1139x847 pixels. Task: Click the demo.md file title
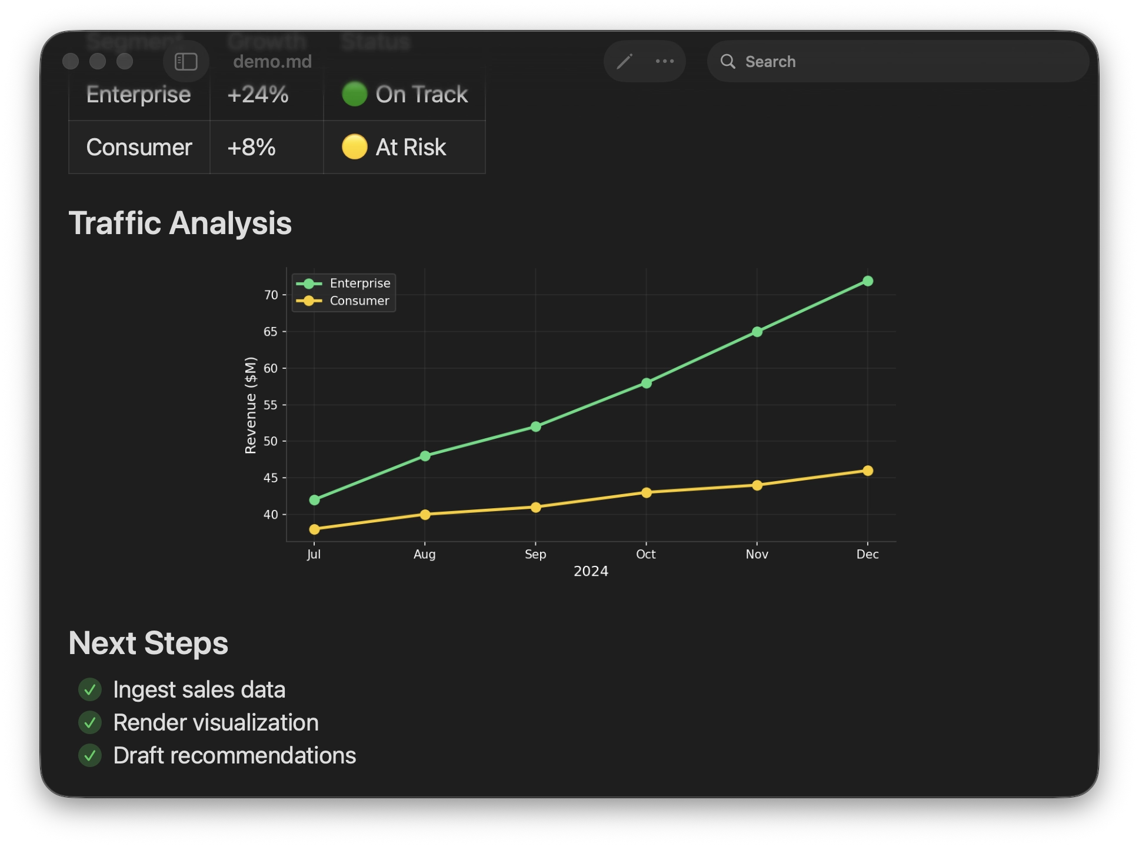(272, 61)
